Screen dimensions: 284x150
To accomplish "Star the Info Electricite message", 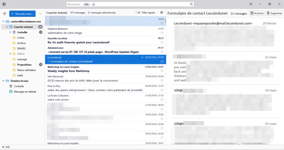I will click(162, 81).
